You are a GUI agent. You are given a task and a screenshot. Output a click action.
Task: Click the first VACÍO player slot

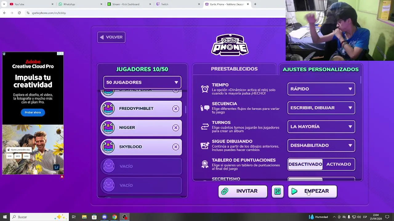[x=141, y=166]
